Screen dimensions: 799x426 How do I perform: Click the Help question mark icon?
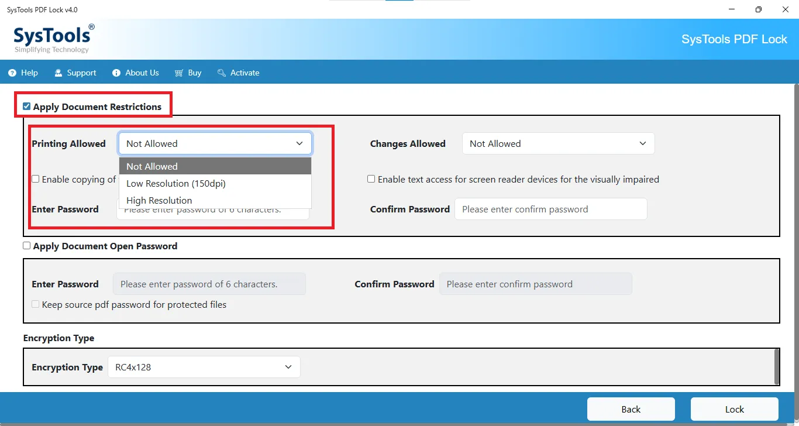[12, 73]
